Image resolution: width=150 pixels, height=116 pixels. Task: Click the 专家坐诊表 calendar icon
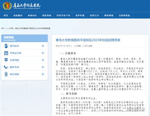6,53
